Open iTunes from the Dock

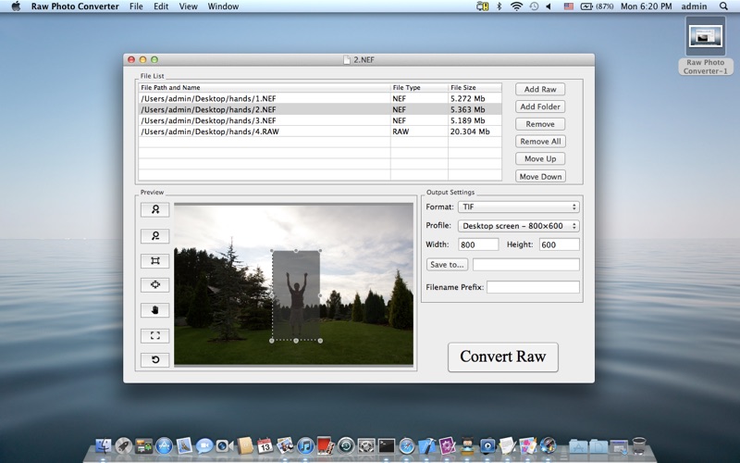[305, 445]
